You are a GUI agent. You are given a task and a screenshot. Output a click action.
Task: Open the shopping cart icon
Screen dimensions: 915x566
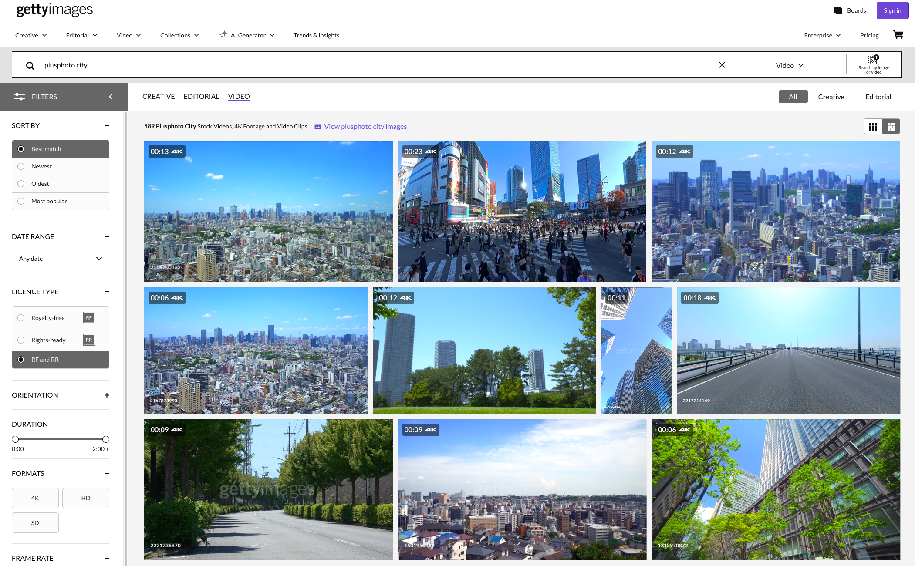click(x=898, y=35)
